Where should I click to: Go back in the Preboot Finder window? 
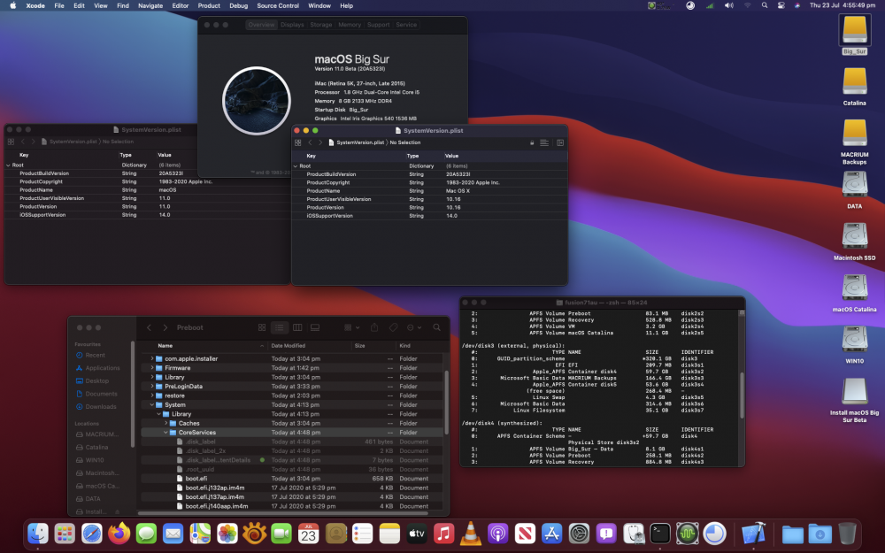coord(149,327)
